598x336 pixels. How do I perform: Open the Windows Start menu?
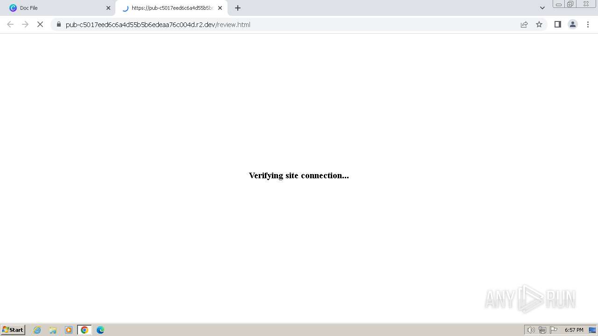point(13,330)
